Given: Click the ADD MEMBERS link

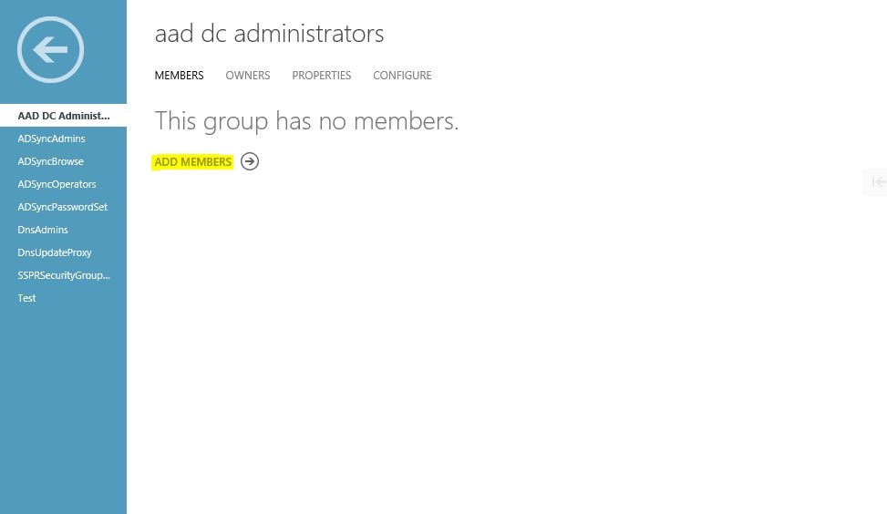Looking at the screenshot, I should tap(192, 161).
